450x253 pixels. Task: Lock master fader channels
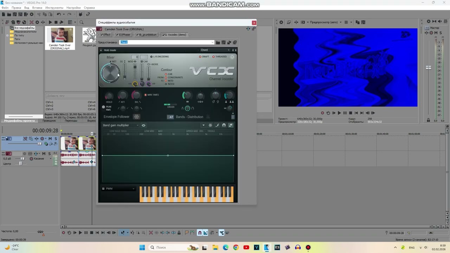(428, 120)
